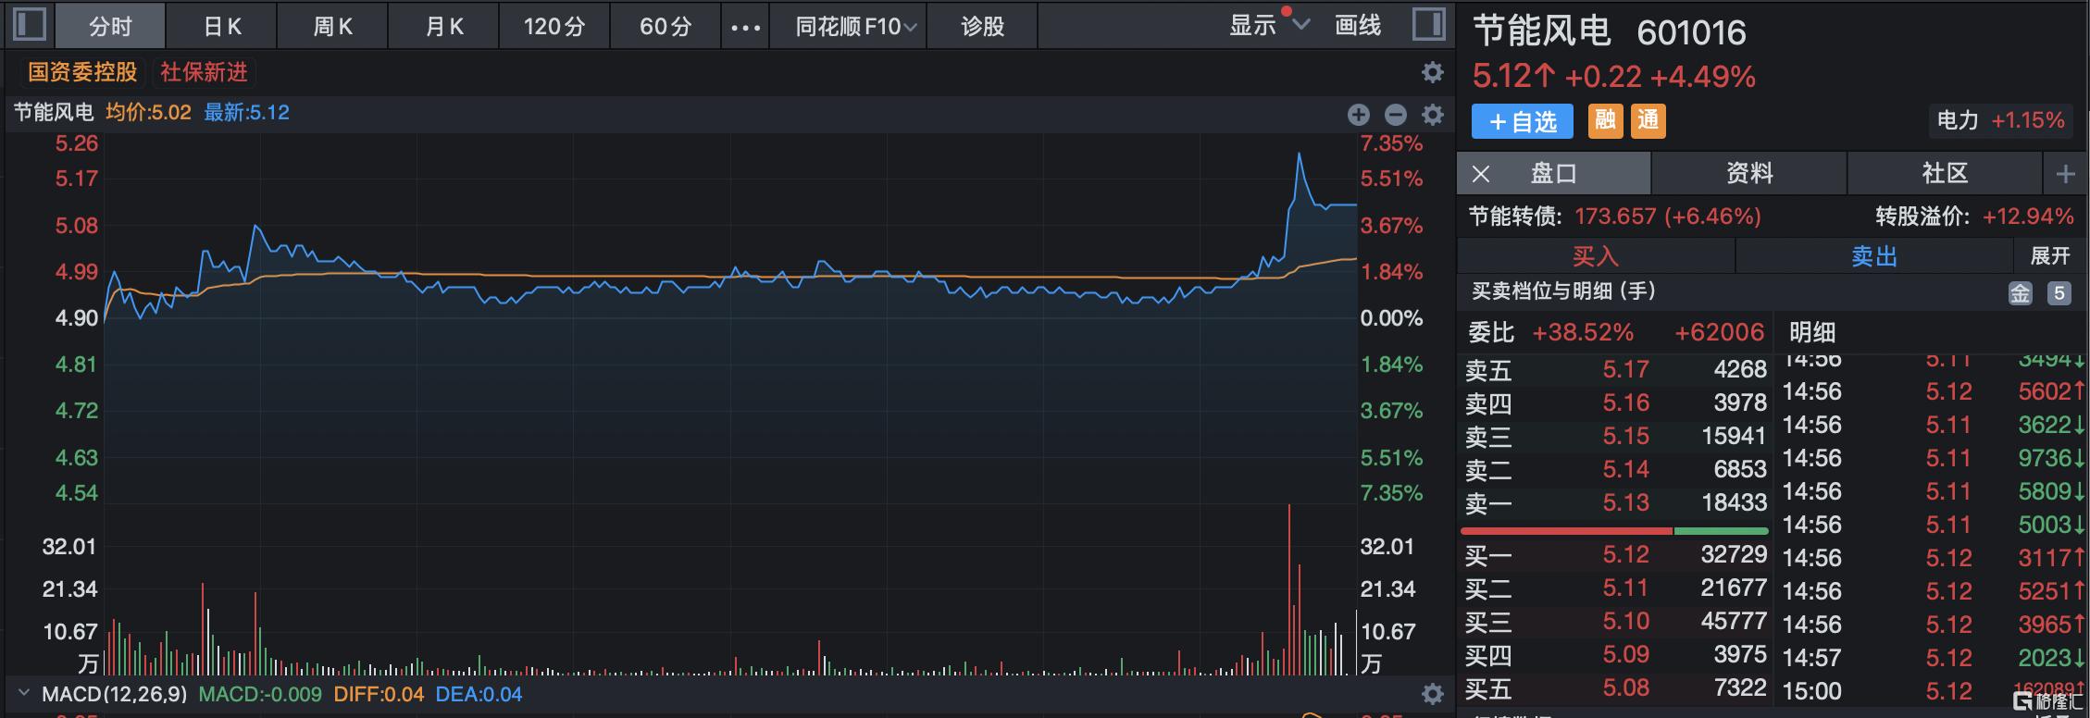Open MACD indicator settings gear
This screenshot has height=718, width=2090.
pos(1432,694)
